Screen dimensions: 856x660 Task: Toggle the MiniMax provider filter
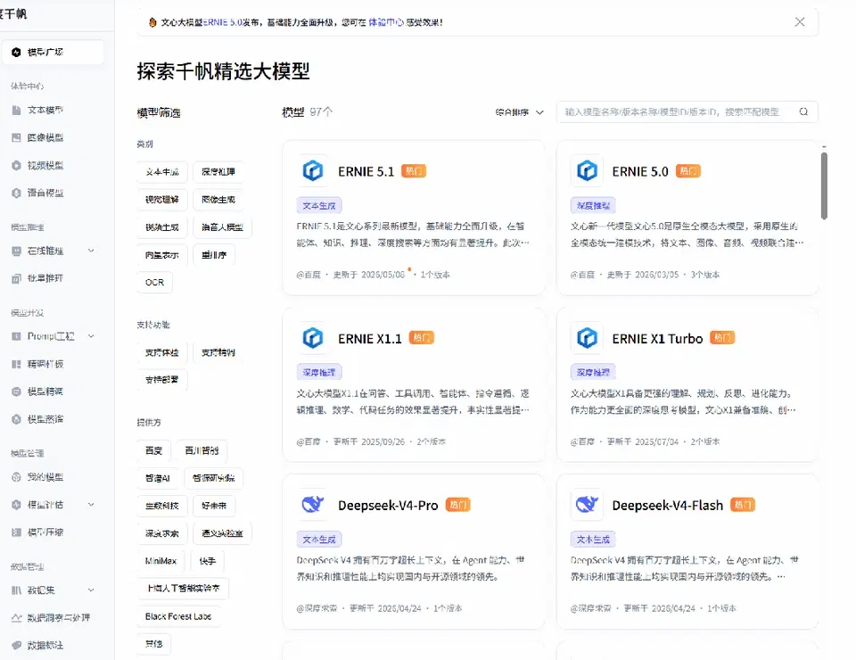161,561
